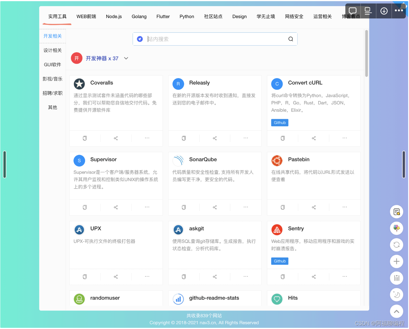This screenshot has height=329, width=409.
Task: Open the Coveralls site title
Action: tap(102, 83)
